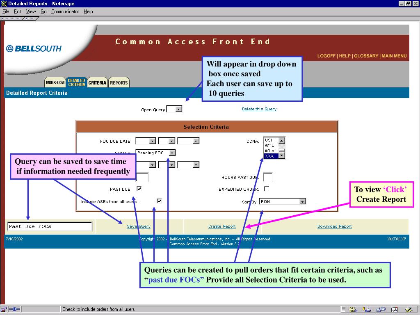
Task: Click the online/offline plug icon
Action: tap(14, 309)
